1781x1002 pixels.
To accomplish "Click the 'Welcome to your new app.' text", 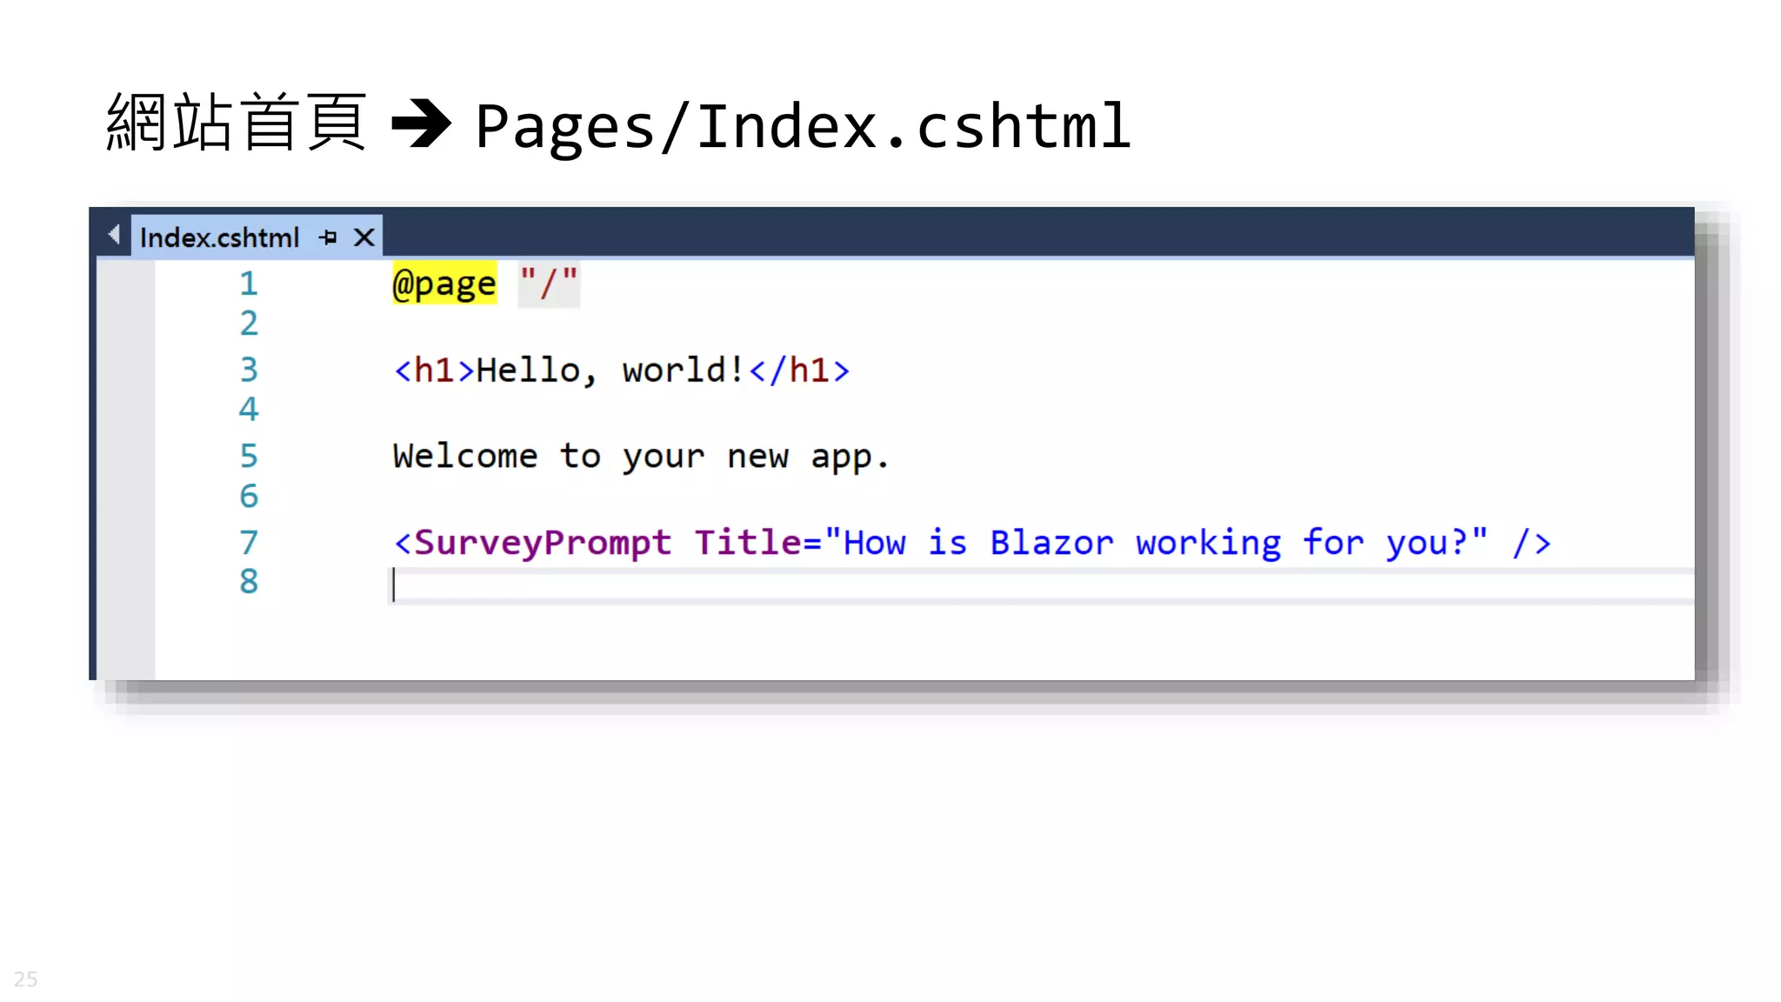I will [640, 457].
